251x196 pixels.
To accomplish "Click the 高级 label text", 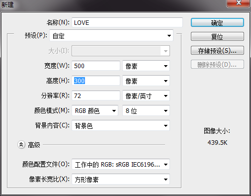I will click(x=34, y=145).
